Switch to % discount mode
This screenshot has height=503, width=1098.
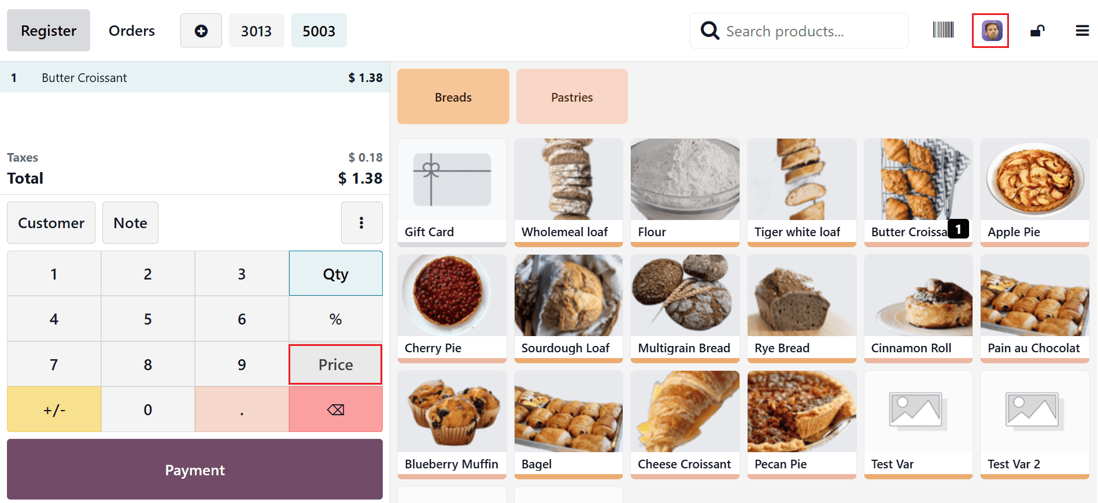[x=335, y=318]
